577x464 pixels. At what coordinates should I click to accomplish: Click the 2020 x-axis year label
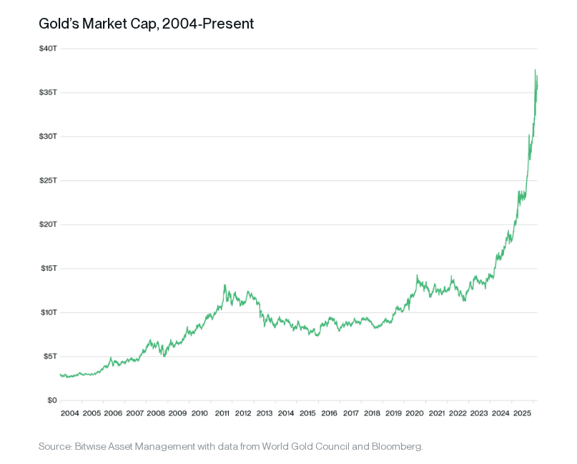[x=415, y=413]
